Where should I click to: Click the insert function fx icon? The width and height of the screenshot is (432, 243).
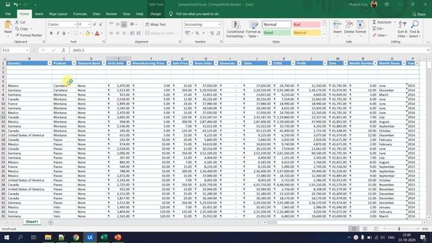tap(63, 51)
